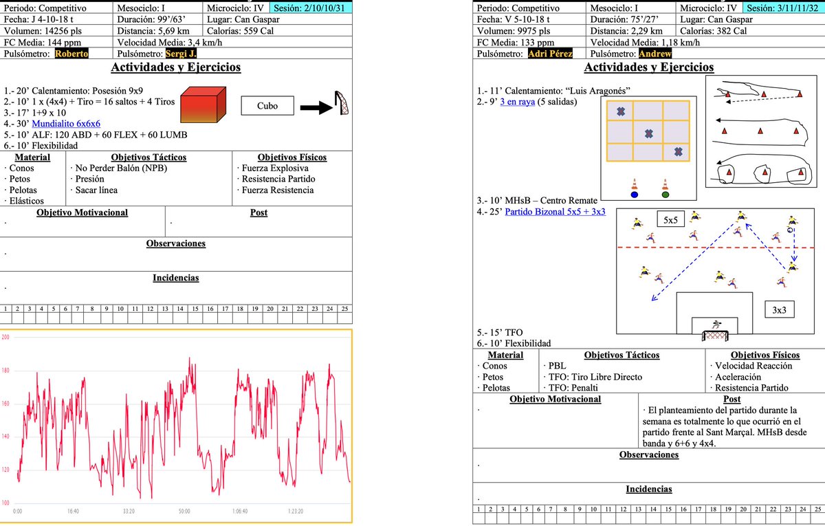Click the orange cone above the green circle
The height and width of the screenshot is (526, 825).
click(664, 184)
